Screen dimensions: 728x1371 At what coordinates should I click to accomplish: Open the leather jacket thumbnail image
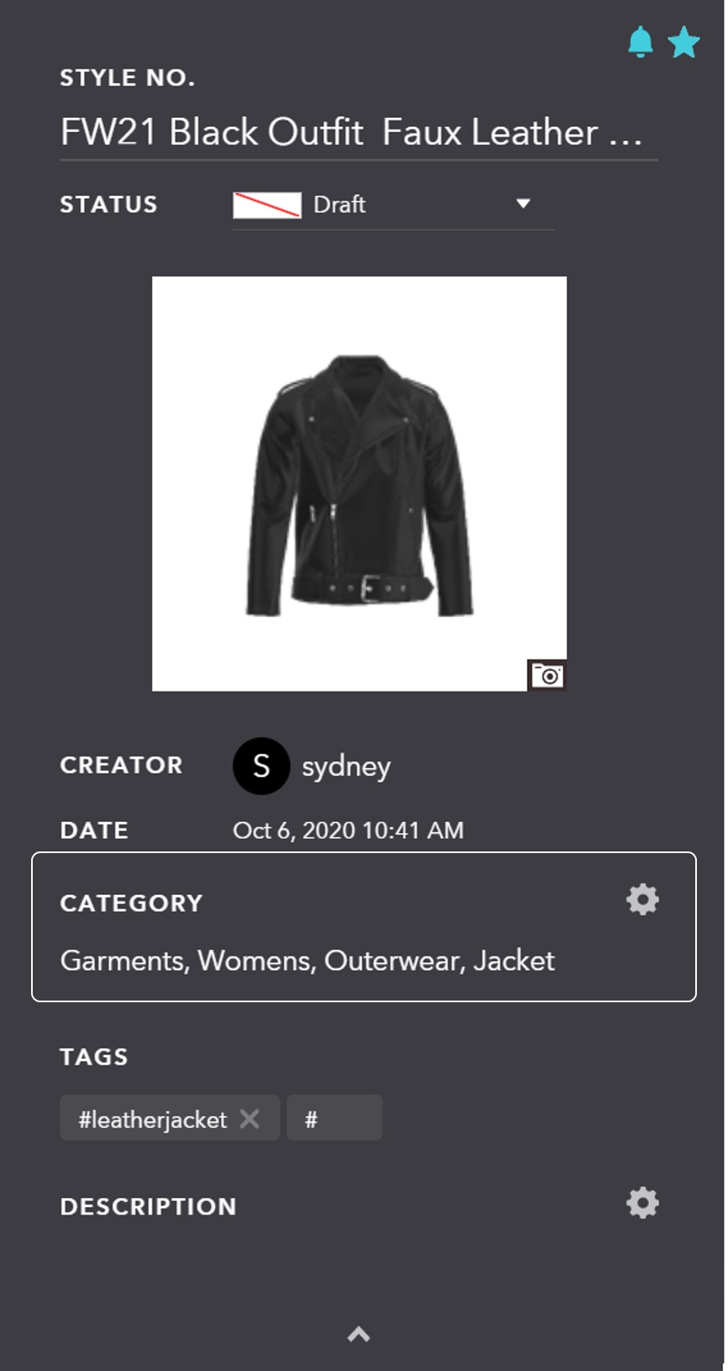click(359, 483)
